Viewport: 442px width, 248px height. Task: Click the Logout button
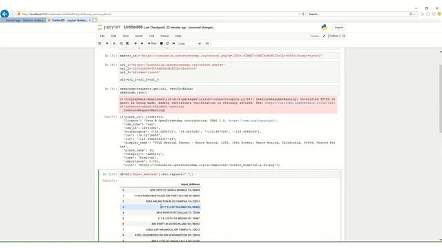pyautogui.click(x=338, y=28)
